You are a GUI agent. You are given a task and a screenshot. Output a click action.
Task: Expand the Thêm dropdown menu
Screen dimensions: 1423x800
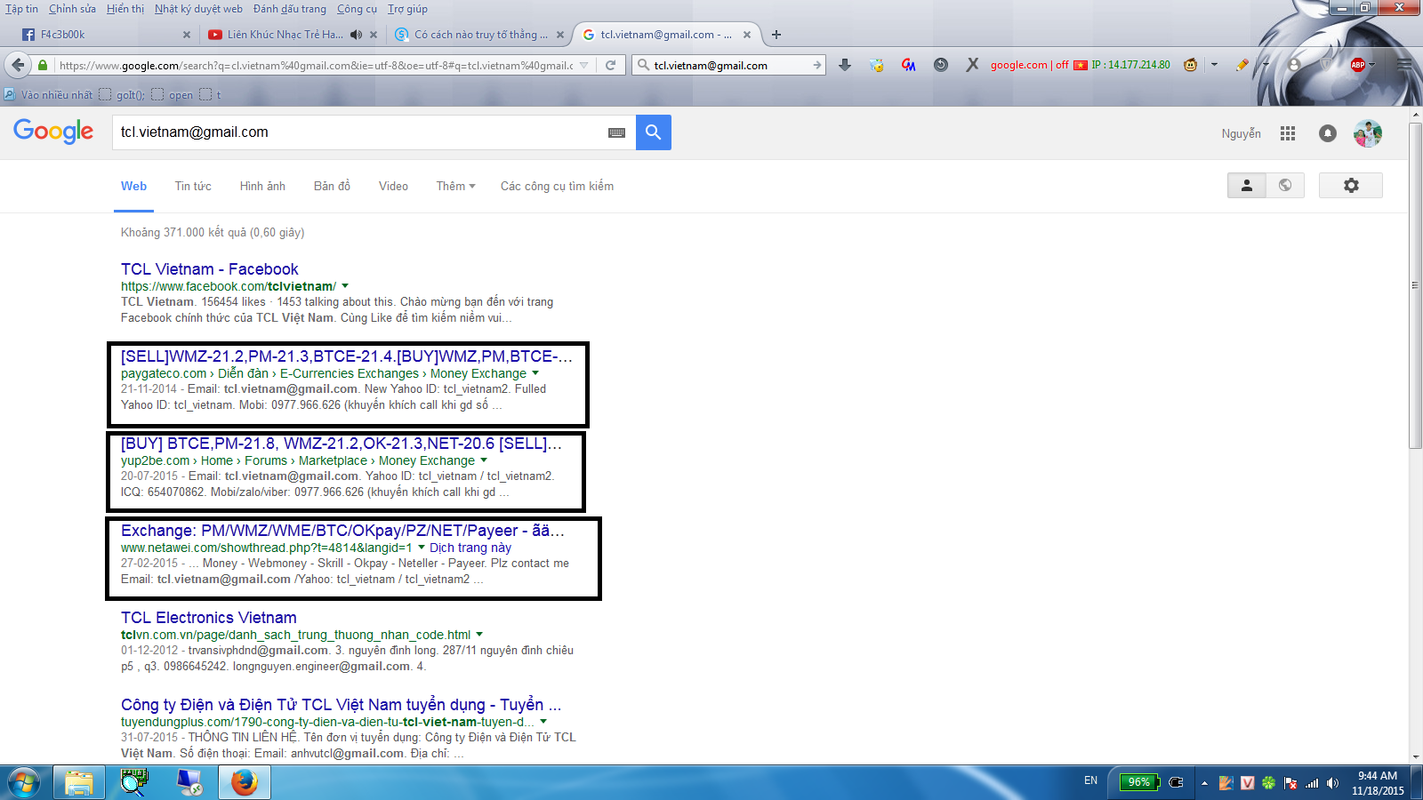[x=455, y=186]
